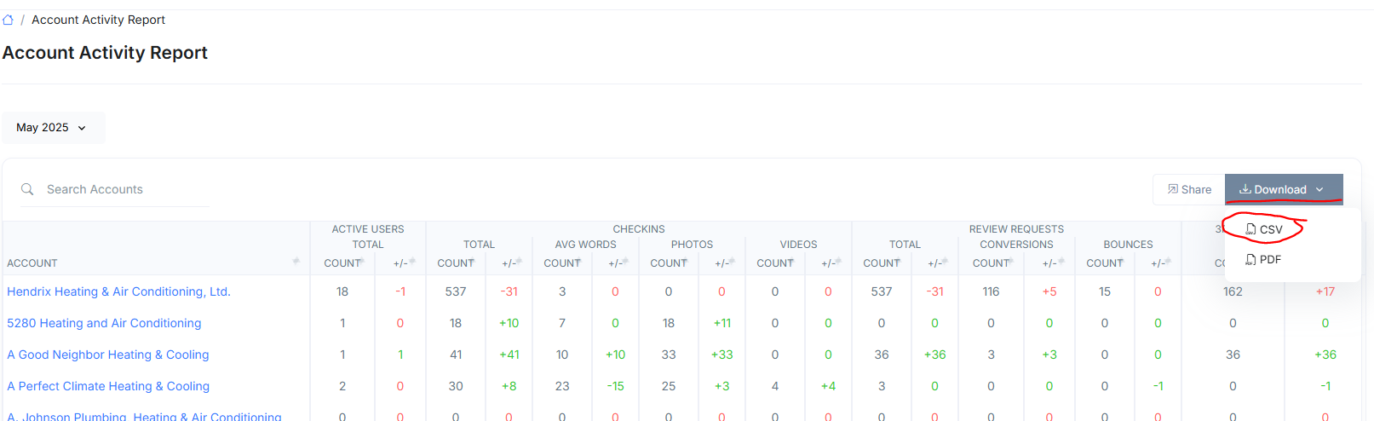This screenshot has height=421, width=1374.
Task: Open the May 2025 month dropdown
Action: [x=52, y=128]
